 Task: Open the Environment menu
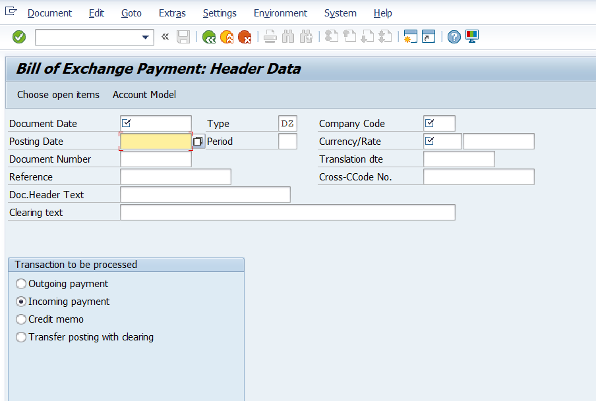point(280,13)
